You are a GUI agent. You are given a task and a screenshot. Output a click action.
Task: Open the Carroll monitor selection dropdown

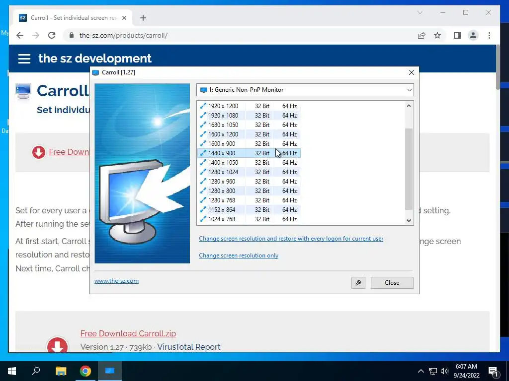click(305, 90)
